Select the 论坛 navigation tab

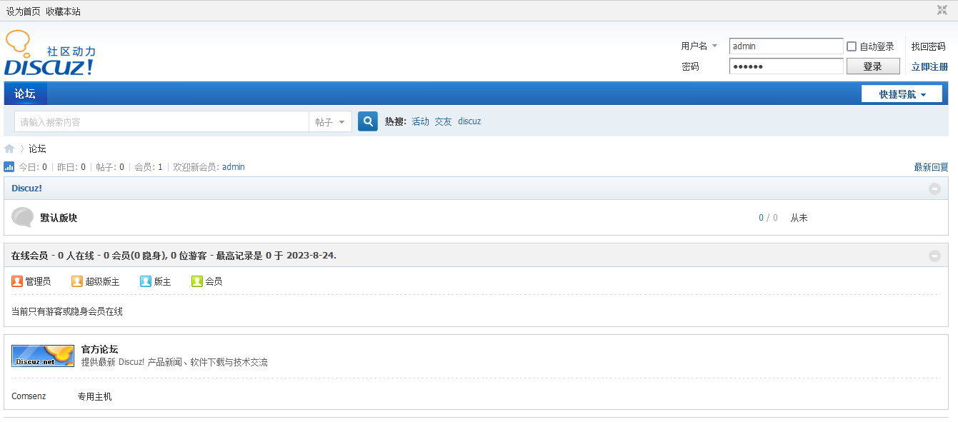point(25,94)
